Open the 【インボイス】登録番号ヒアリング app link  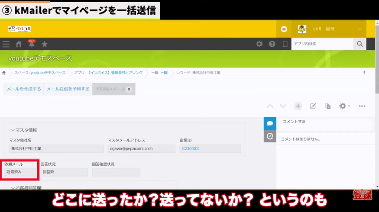115,73
